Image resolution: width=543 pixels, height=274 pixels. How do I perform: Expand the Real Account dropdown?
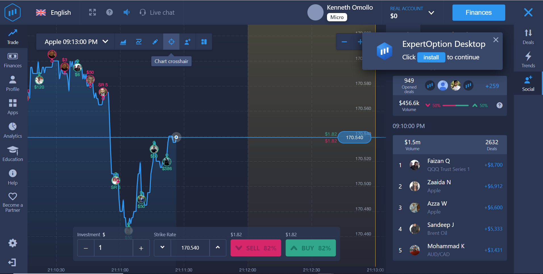[x=431, y=13]
